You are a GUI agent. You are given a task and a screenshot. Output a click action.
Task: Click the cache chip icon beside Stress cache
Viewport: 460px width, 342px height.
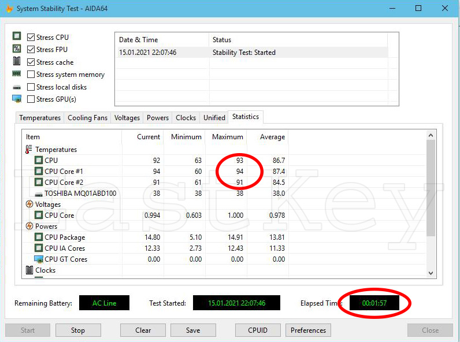click(17, 61)
